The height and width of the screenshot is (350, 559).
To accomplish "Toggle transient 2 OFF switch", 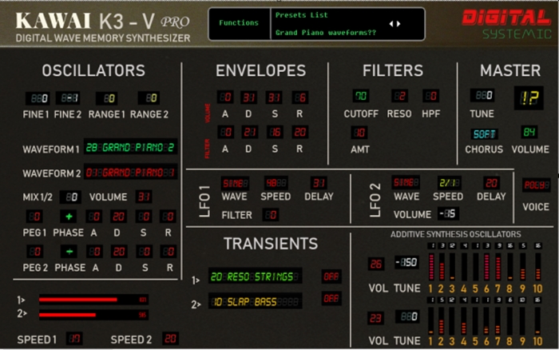I will [x=331, y=299].
